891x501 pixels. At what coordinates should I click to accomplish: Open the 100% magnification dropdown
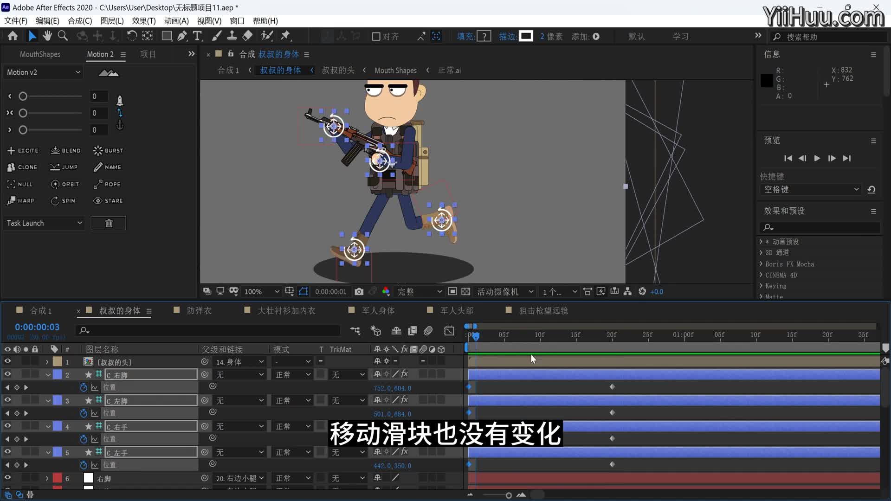[x=261, y=291]
